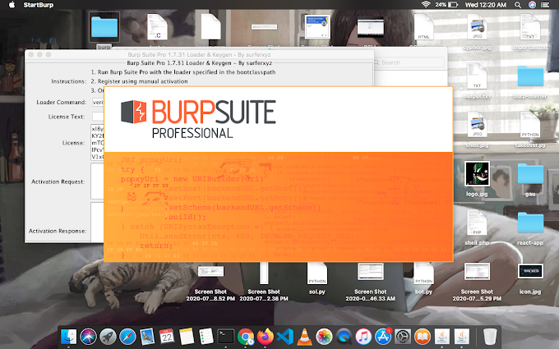Screen dimensions: 559x349
Task: Click into the Activation Response box
Action: pyautogui.click(x=97, y=222)
